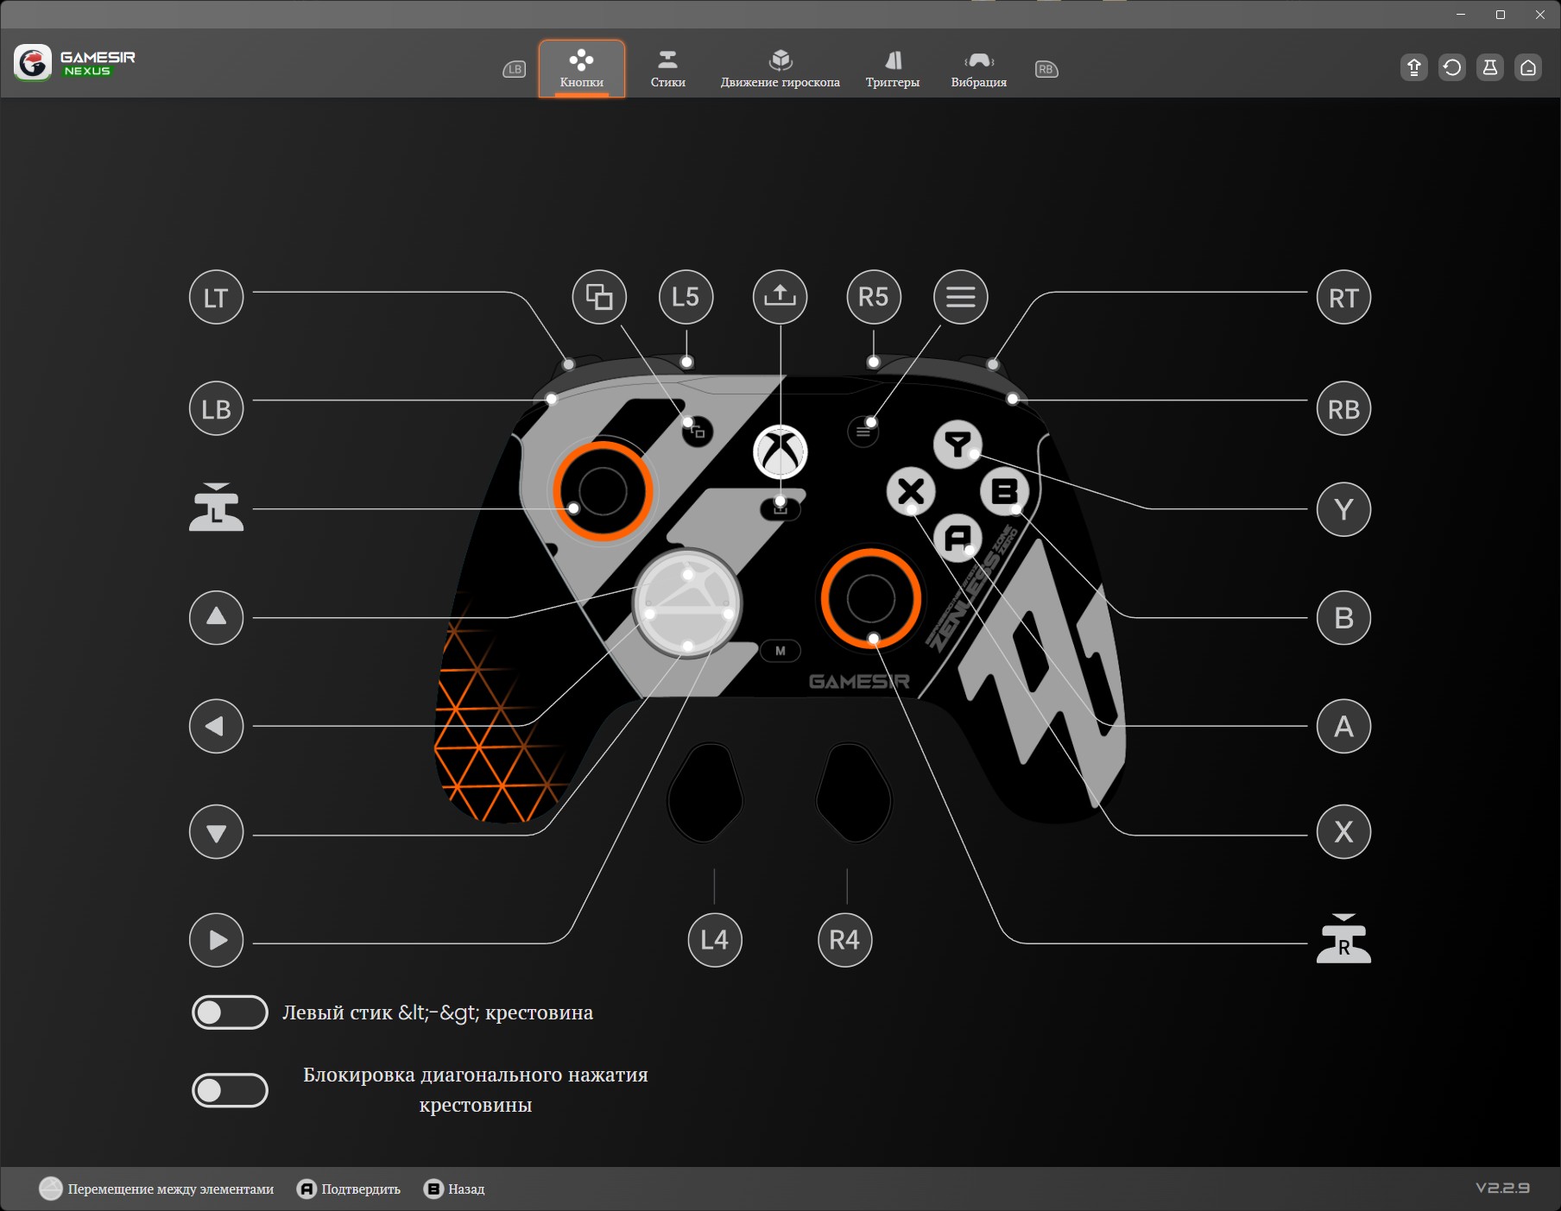
Task: Select the D-pad left arrow mapping circle
Action: point(216,726)
